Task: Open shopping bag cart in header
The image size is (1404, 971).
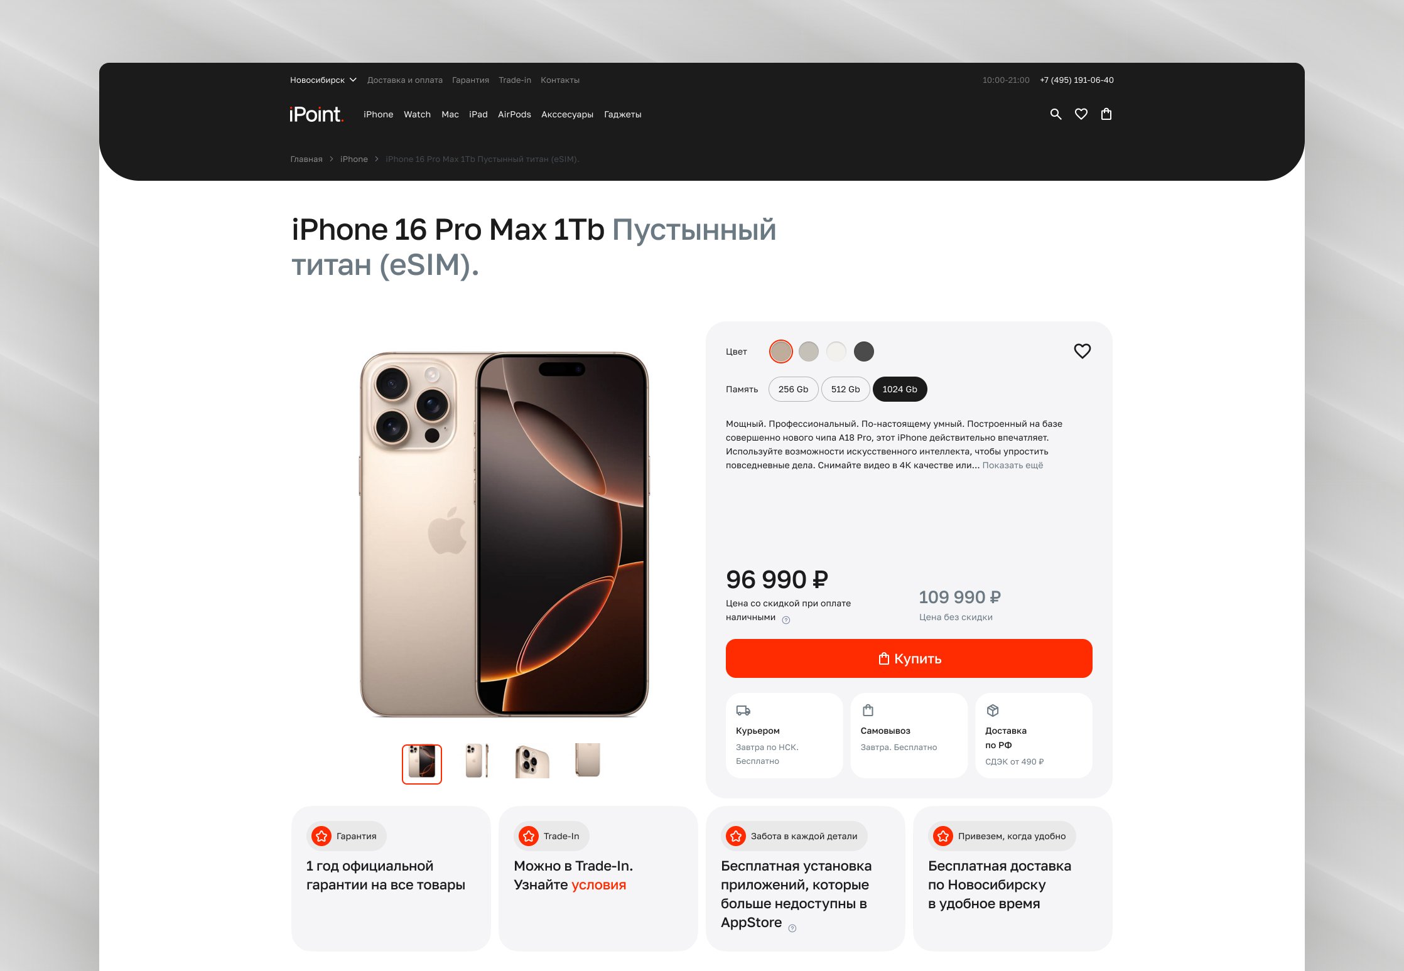Action: point(1106,114)
